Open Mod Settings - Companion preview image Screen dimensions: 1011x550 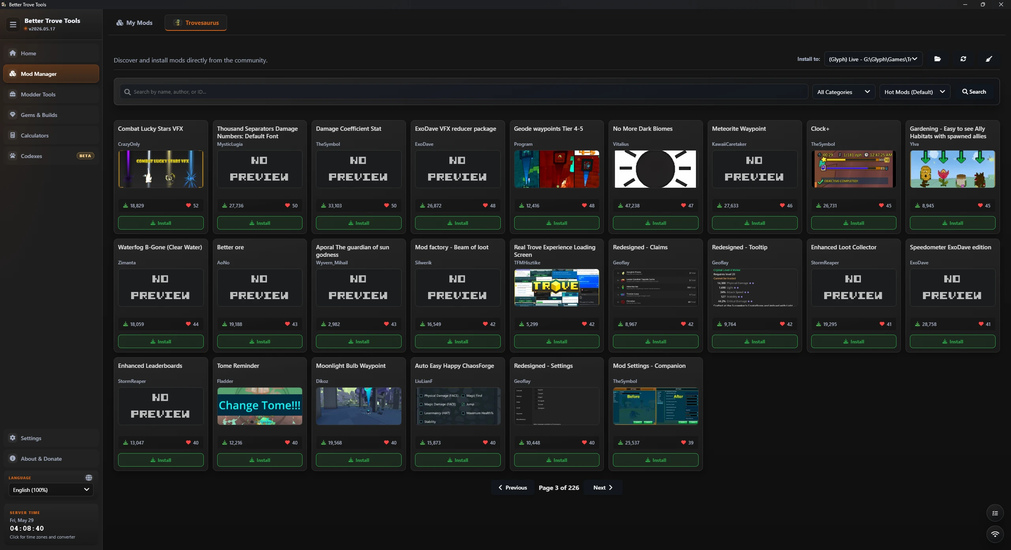point(656,406)
